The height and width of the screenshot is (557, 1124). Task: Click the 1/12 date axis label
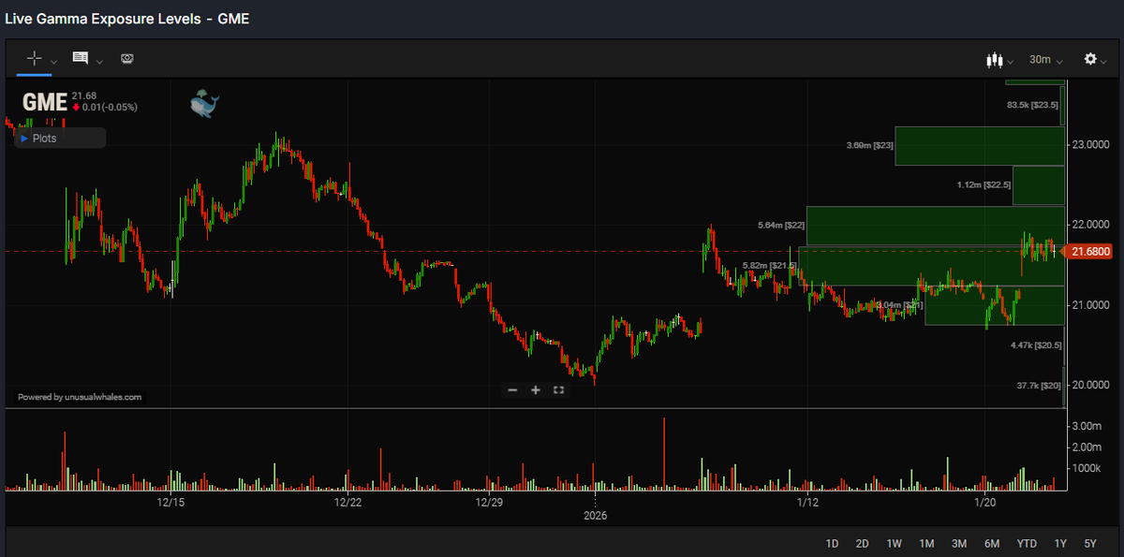[807, 503]
